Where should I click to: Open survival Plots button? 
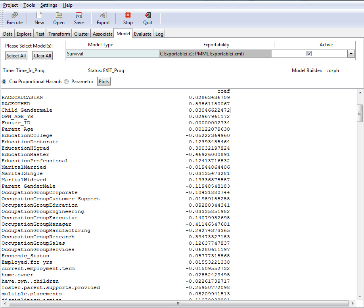(104, 82)
